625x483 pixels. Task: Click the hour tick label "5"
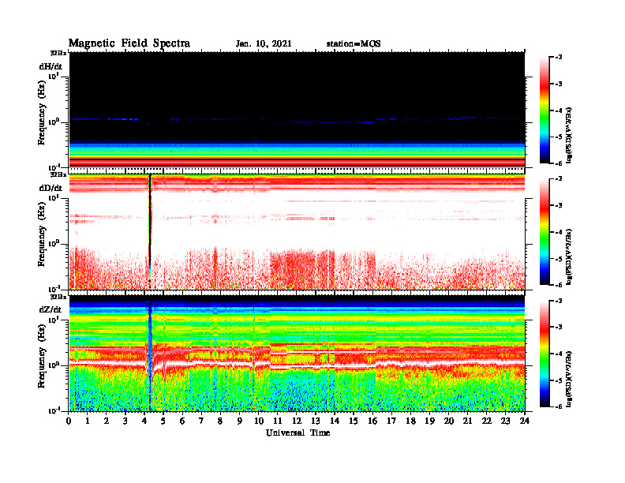pyautogui.click(x=163, y=421)
